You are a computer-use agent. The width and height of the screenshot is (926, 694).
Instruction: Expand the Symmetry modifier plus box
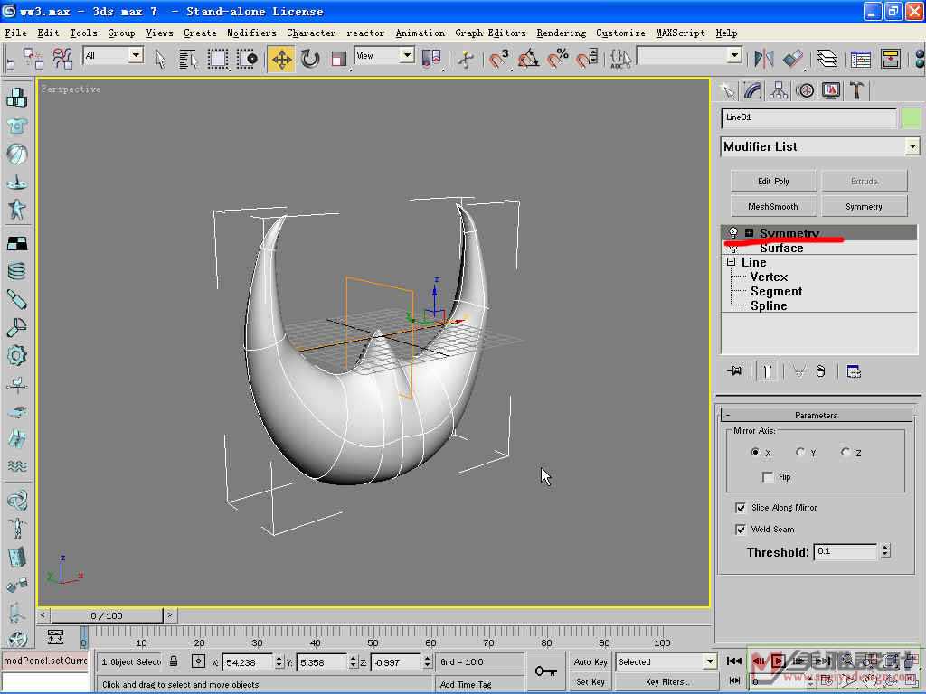click(749, 232)
